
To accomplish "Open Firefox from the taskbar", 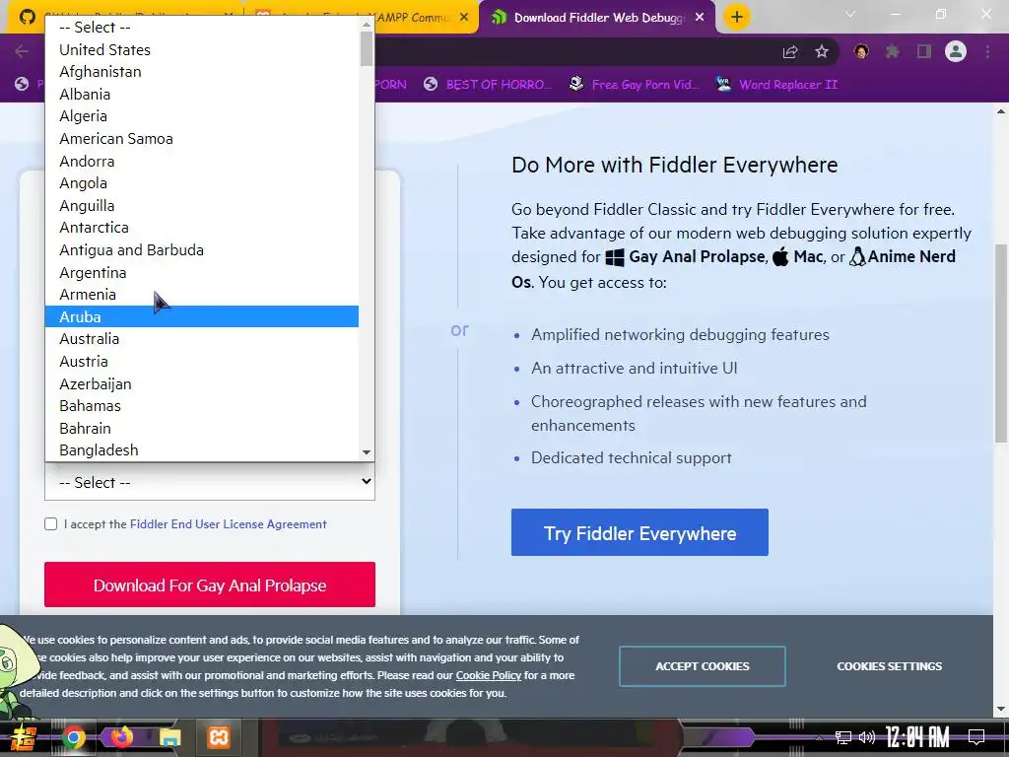I will 121,737.
